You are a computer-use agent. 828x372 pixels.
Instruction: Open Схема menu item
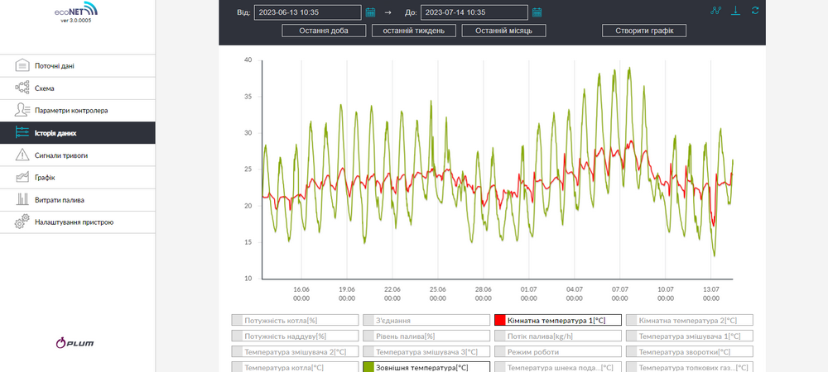(x=78, y=88)
